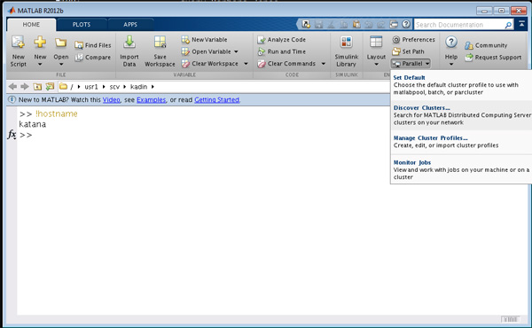Screen dimensions: 532x328
Task: Click Find Files in the File section
Action: pyautogui.click(x=93, y=45)
